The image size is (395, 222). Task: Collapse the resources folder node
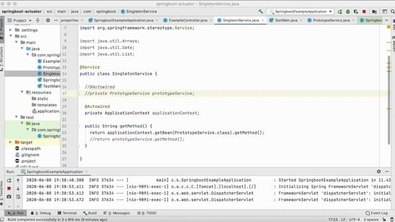22,92
